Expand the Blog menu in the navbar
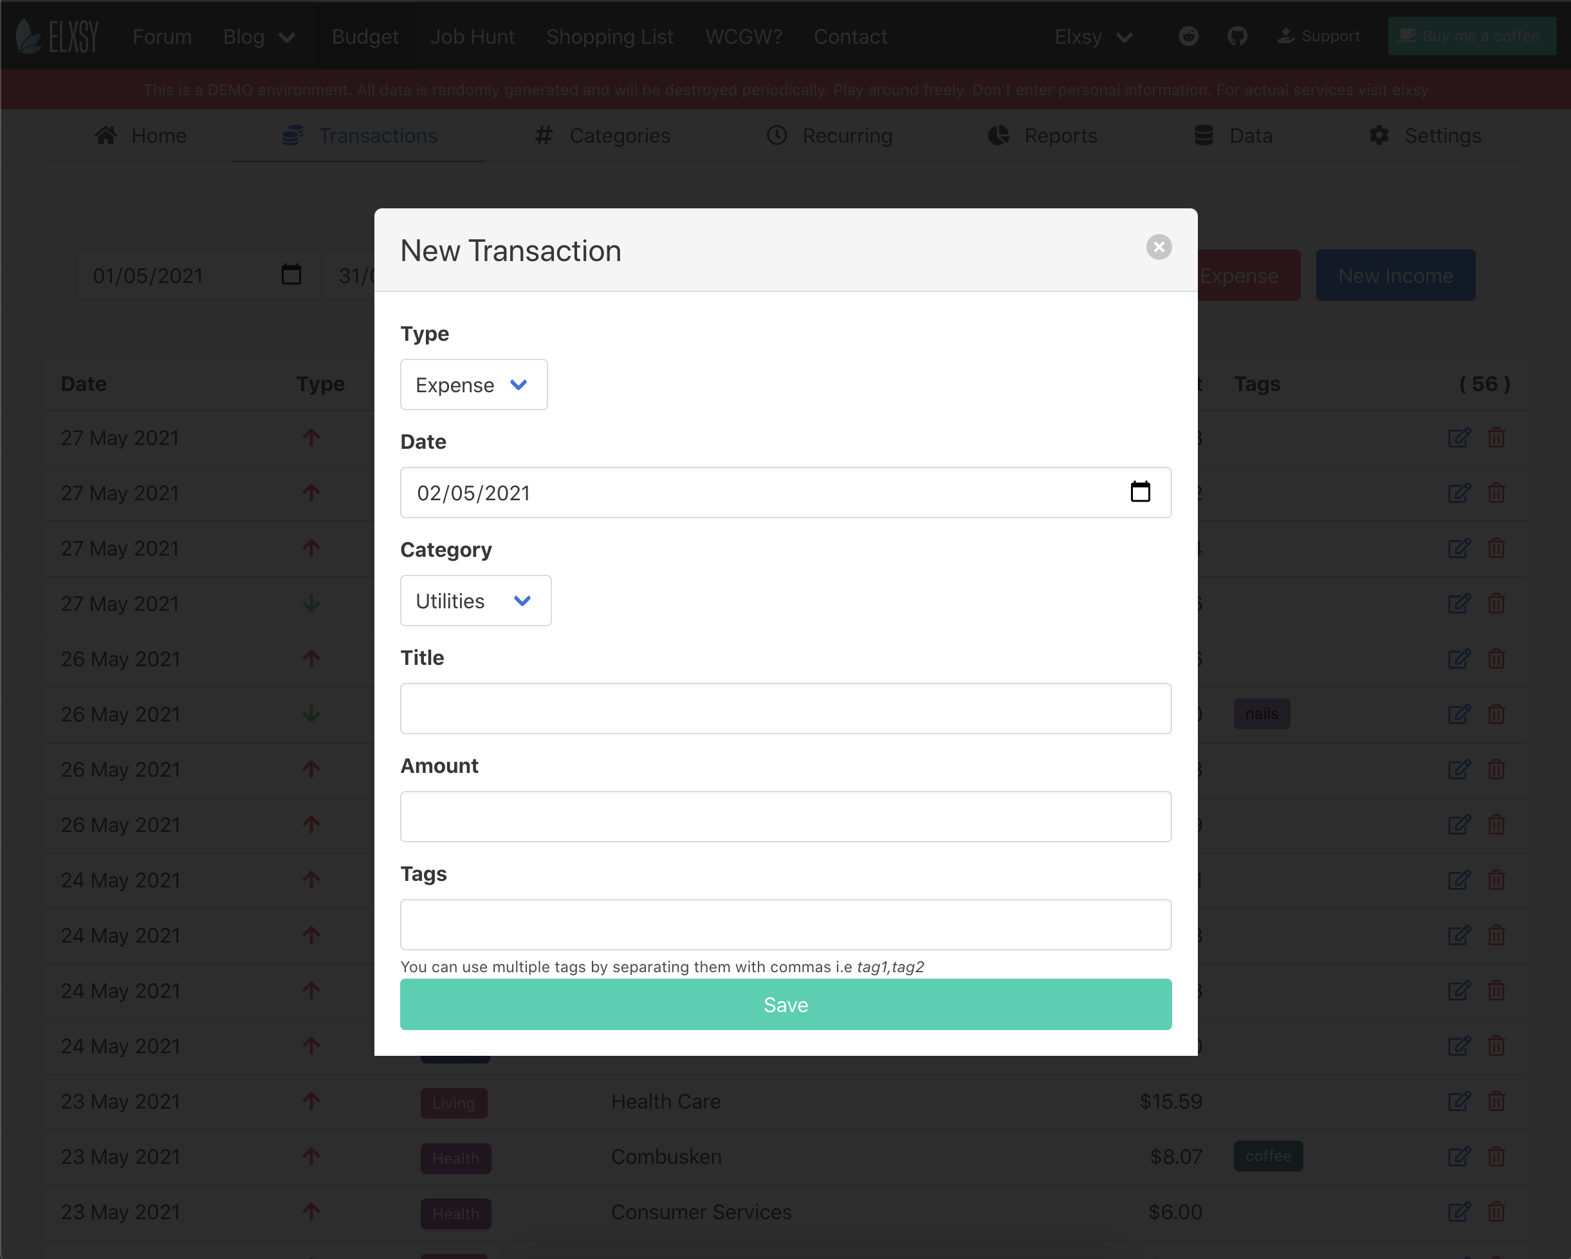Image resolution: width=1571 pixels, height=1259 pixels. pyautogui.click(x=259, y=37)
